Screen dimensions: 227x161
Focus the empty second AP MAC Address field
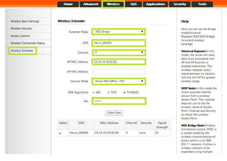tap(119, 72)
